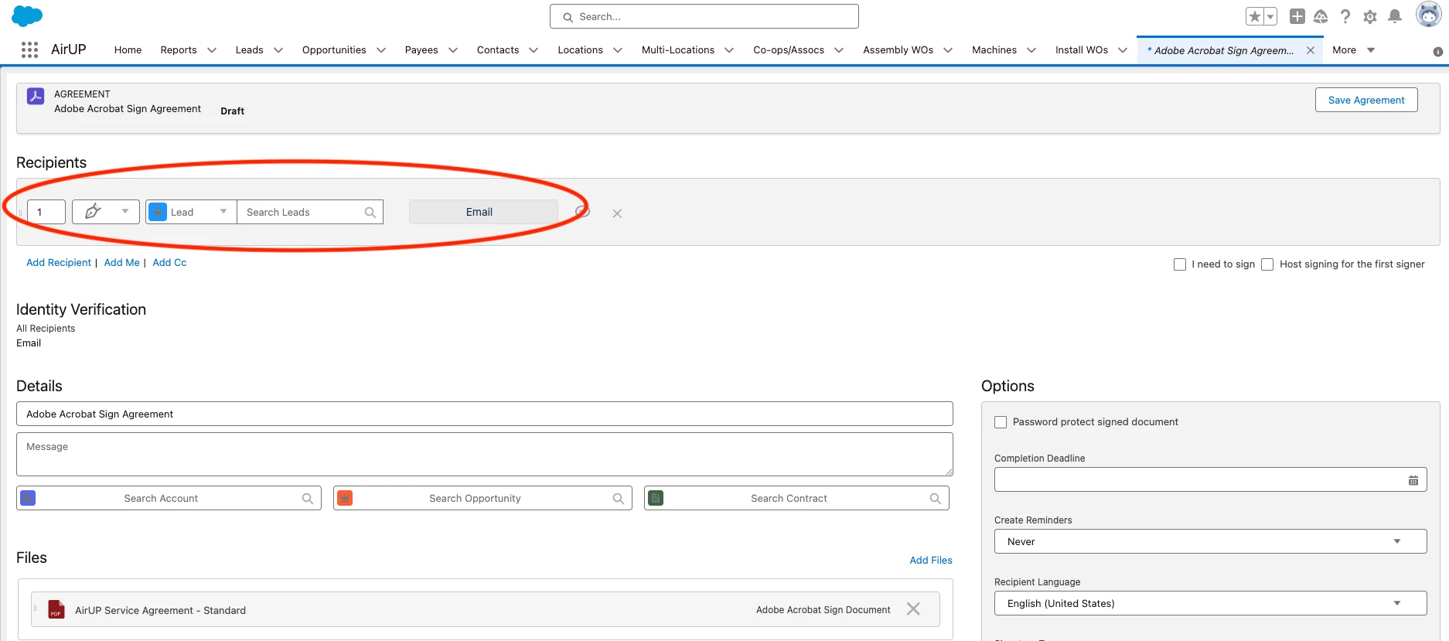Open the Help question mark icon
This screenshot has width=1449, height=641.
tap(1345, 16)
